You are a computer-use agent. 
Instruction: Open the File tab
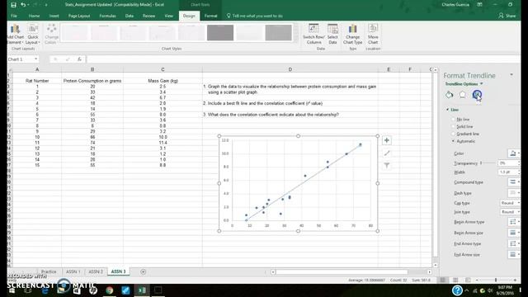click(x=14, y=16)
